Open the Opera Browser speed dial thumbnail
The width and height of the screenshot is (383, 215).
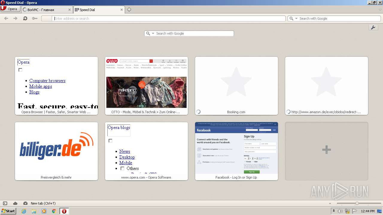point(56,86)
